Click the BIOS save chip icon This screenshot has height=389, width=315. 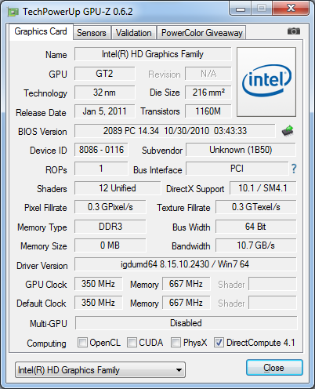[288, 131]
